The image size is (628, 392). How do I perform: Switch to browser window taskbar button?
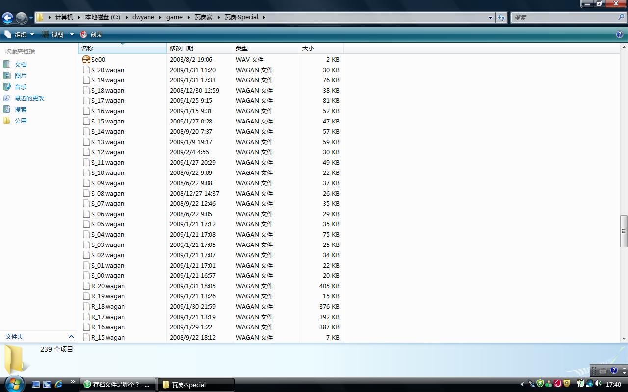click(x=118, y=384)
